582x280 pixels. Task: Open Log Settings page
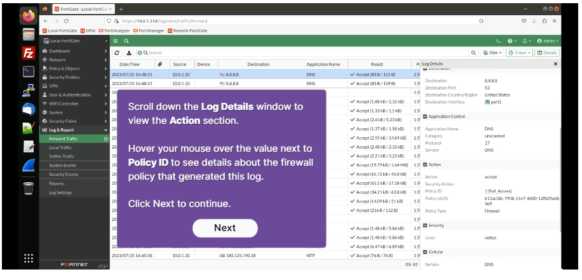(74, 192)
